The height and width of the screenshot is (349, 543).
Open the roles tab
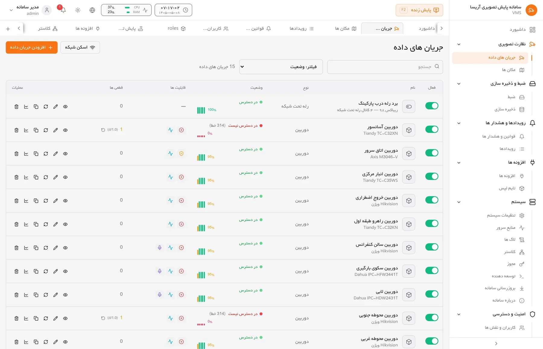point(176,28)
